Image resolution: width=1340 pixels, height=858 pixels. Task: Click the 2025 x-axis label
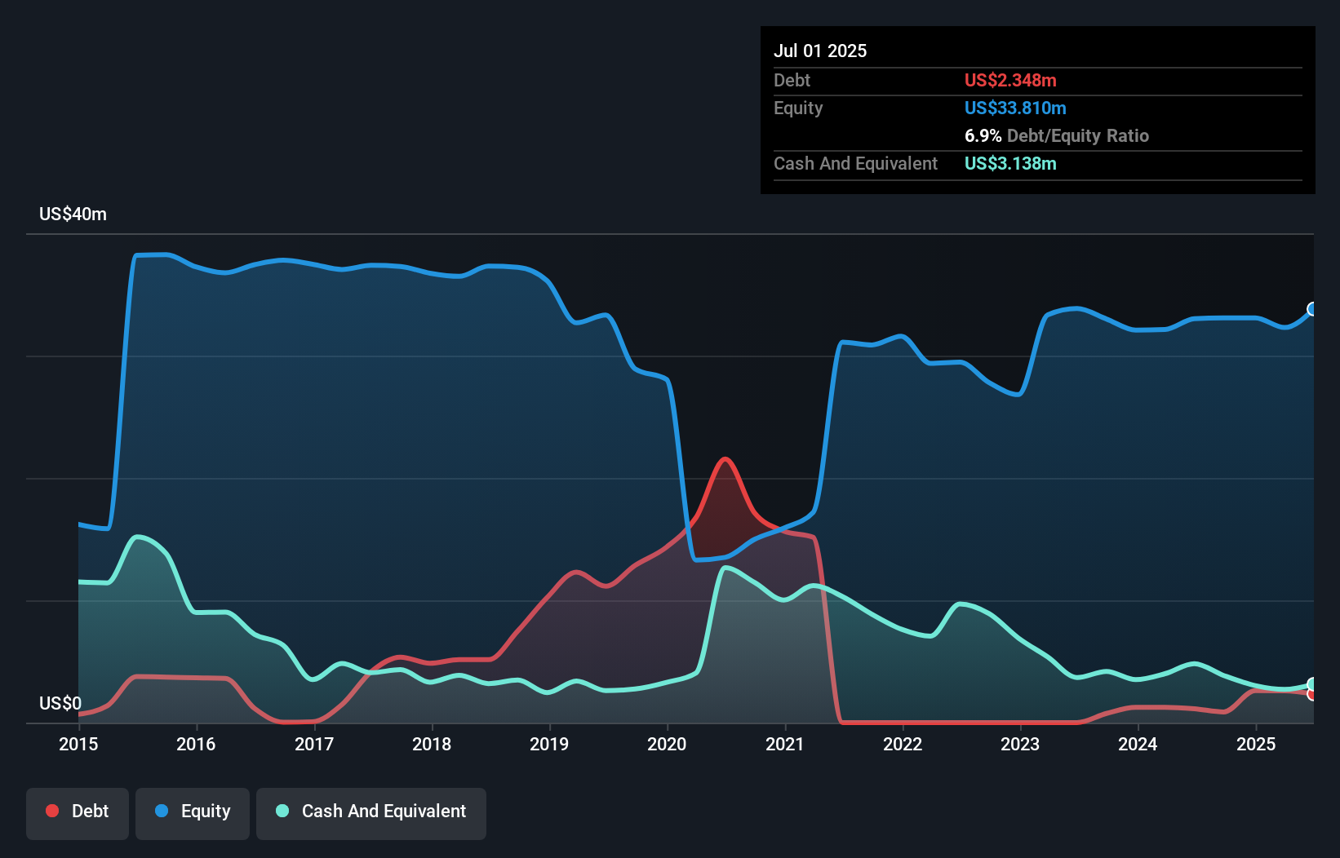[1256, 744]
